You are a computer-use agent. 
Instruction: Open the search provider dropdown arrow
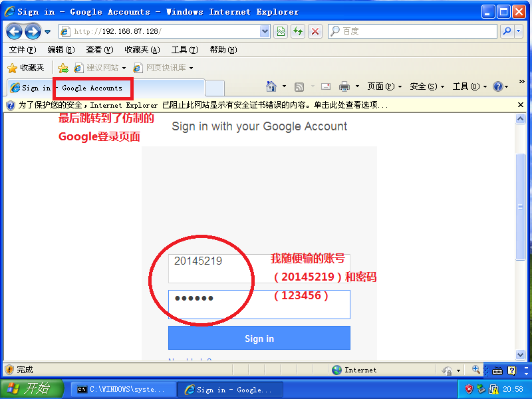click(519, 31)
